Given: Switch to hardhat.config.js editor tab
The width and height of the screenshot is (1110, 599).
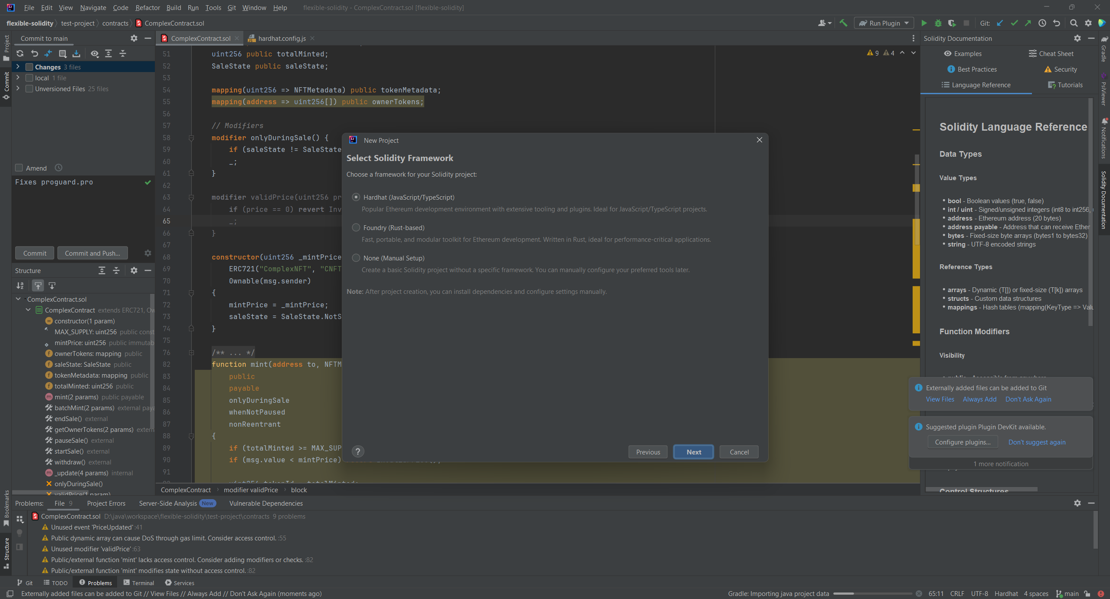Looking at the screenshot, I should (282, 38).
